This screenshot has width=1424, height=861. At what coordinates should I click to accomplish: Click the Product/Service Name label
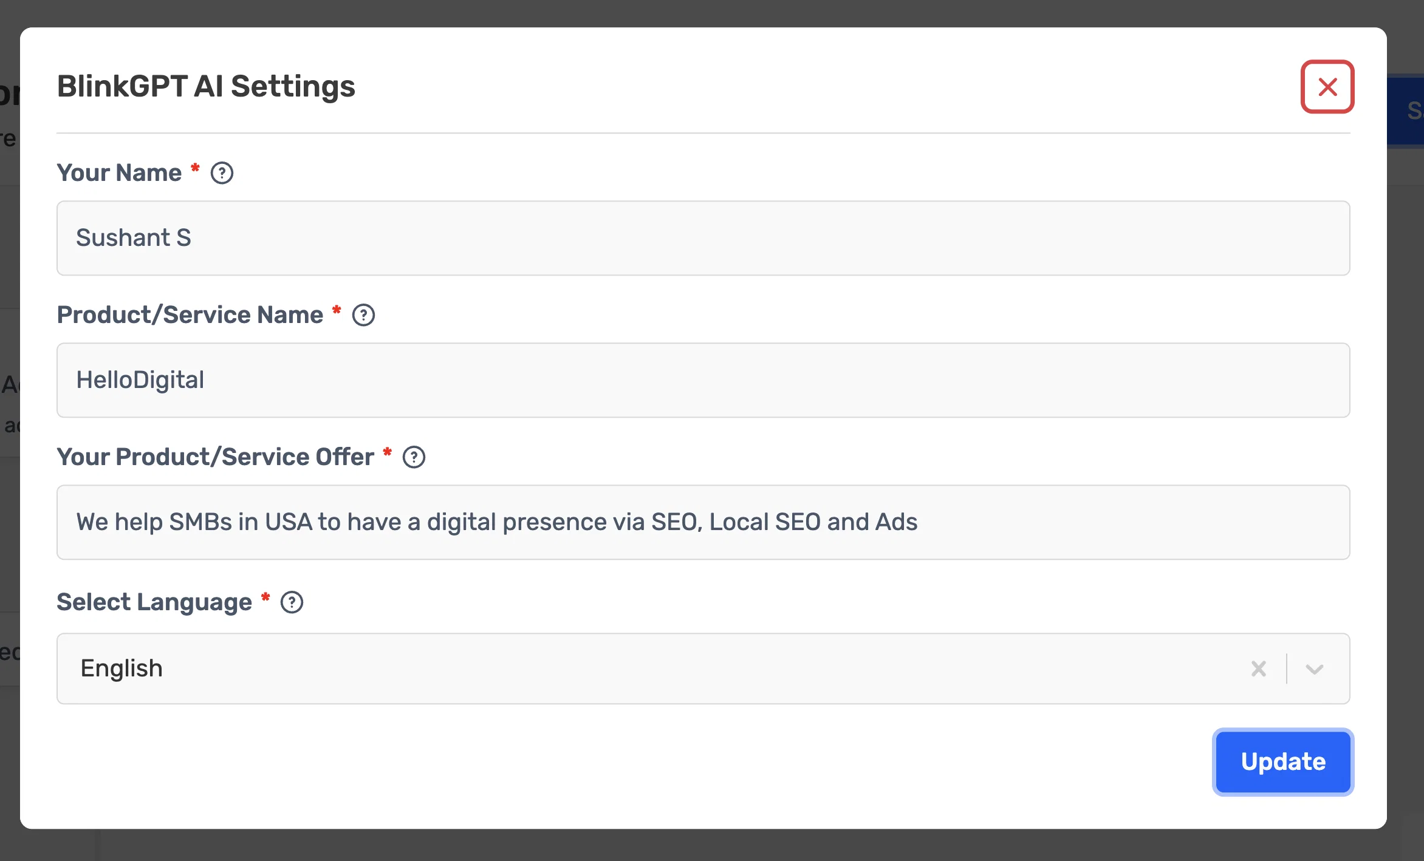(190, 315)
